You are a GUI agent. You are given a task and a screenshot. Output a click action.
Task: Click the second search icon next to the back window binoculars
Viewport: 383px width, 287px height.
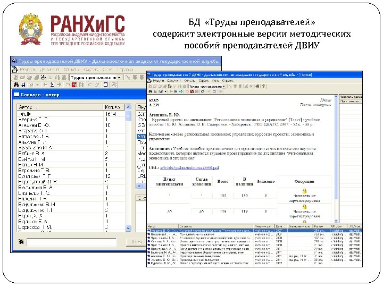tap(23, 85)
